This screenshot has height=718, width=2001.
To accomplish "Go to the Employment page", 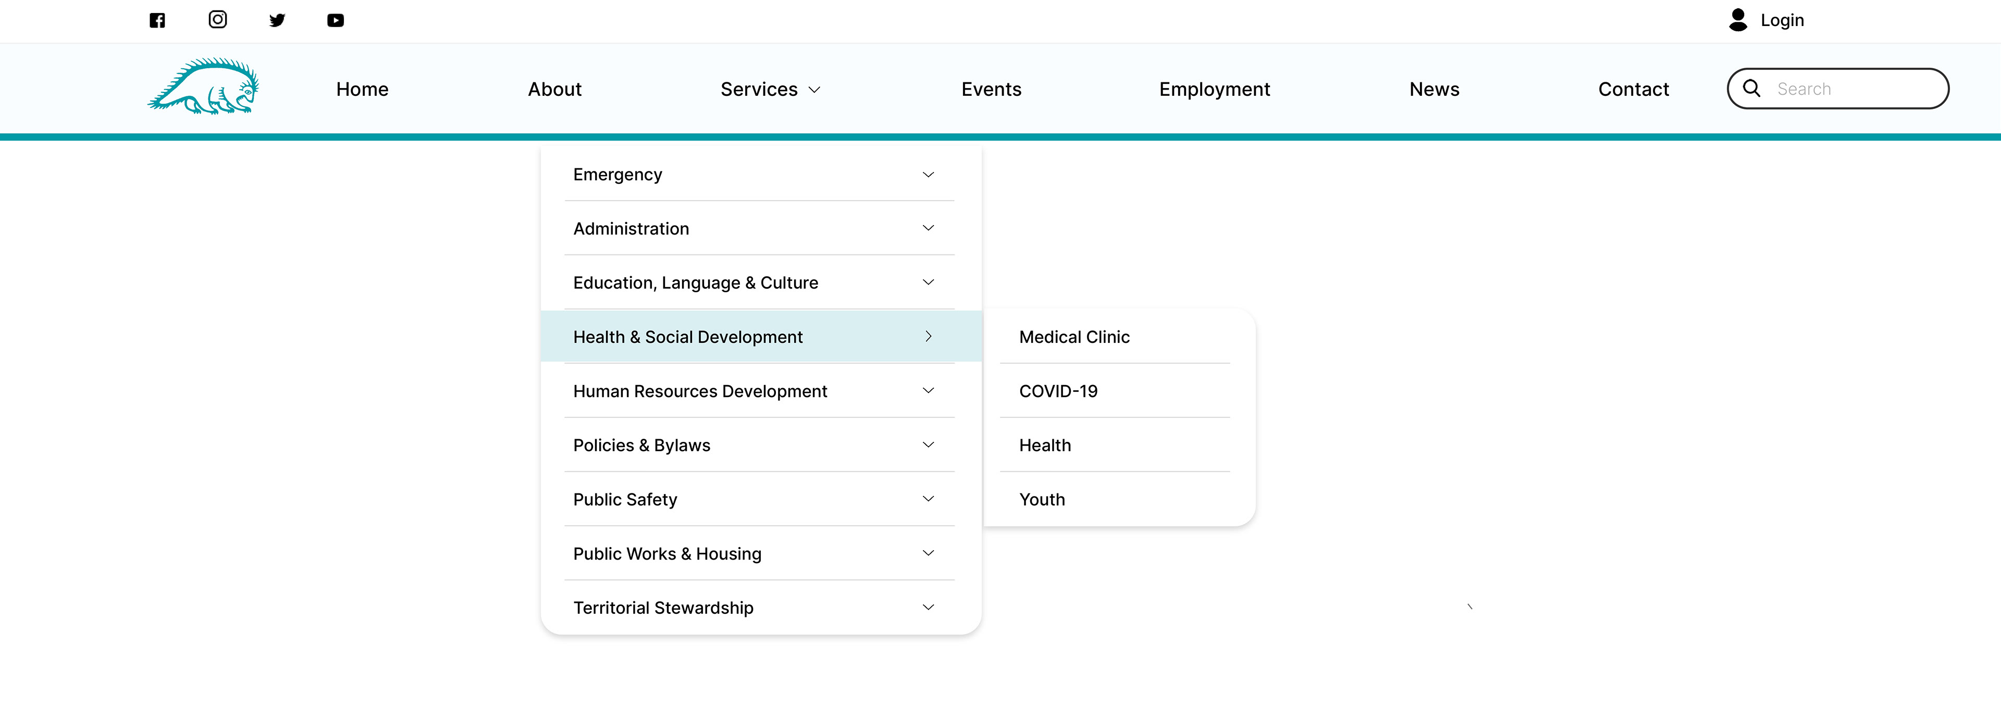I will pos(1214,90).
